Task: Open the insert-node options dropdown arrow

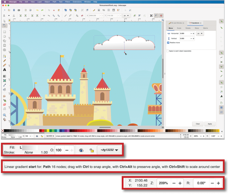Action: 9,16
